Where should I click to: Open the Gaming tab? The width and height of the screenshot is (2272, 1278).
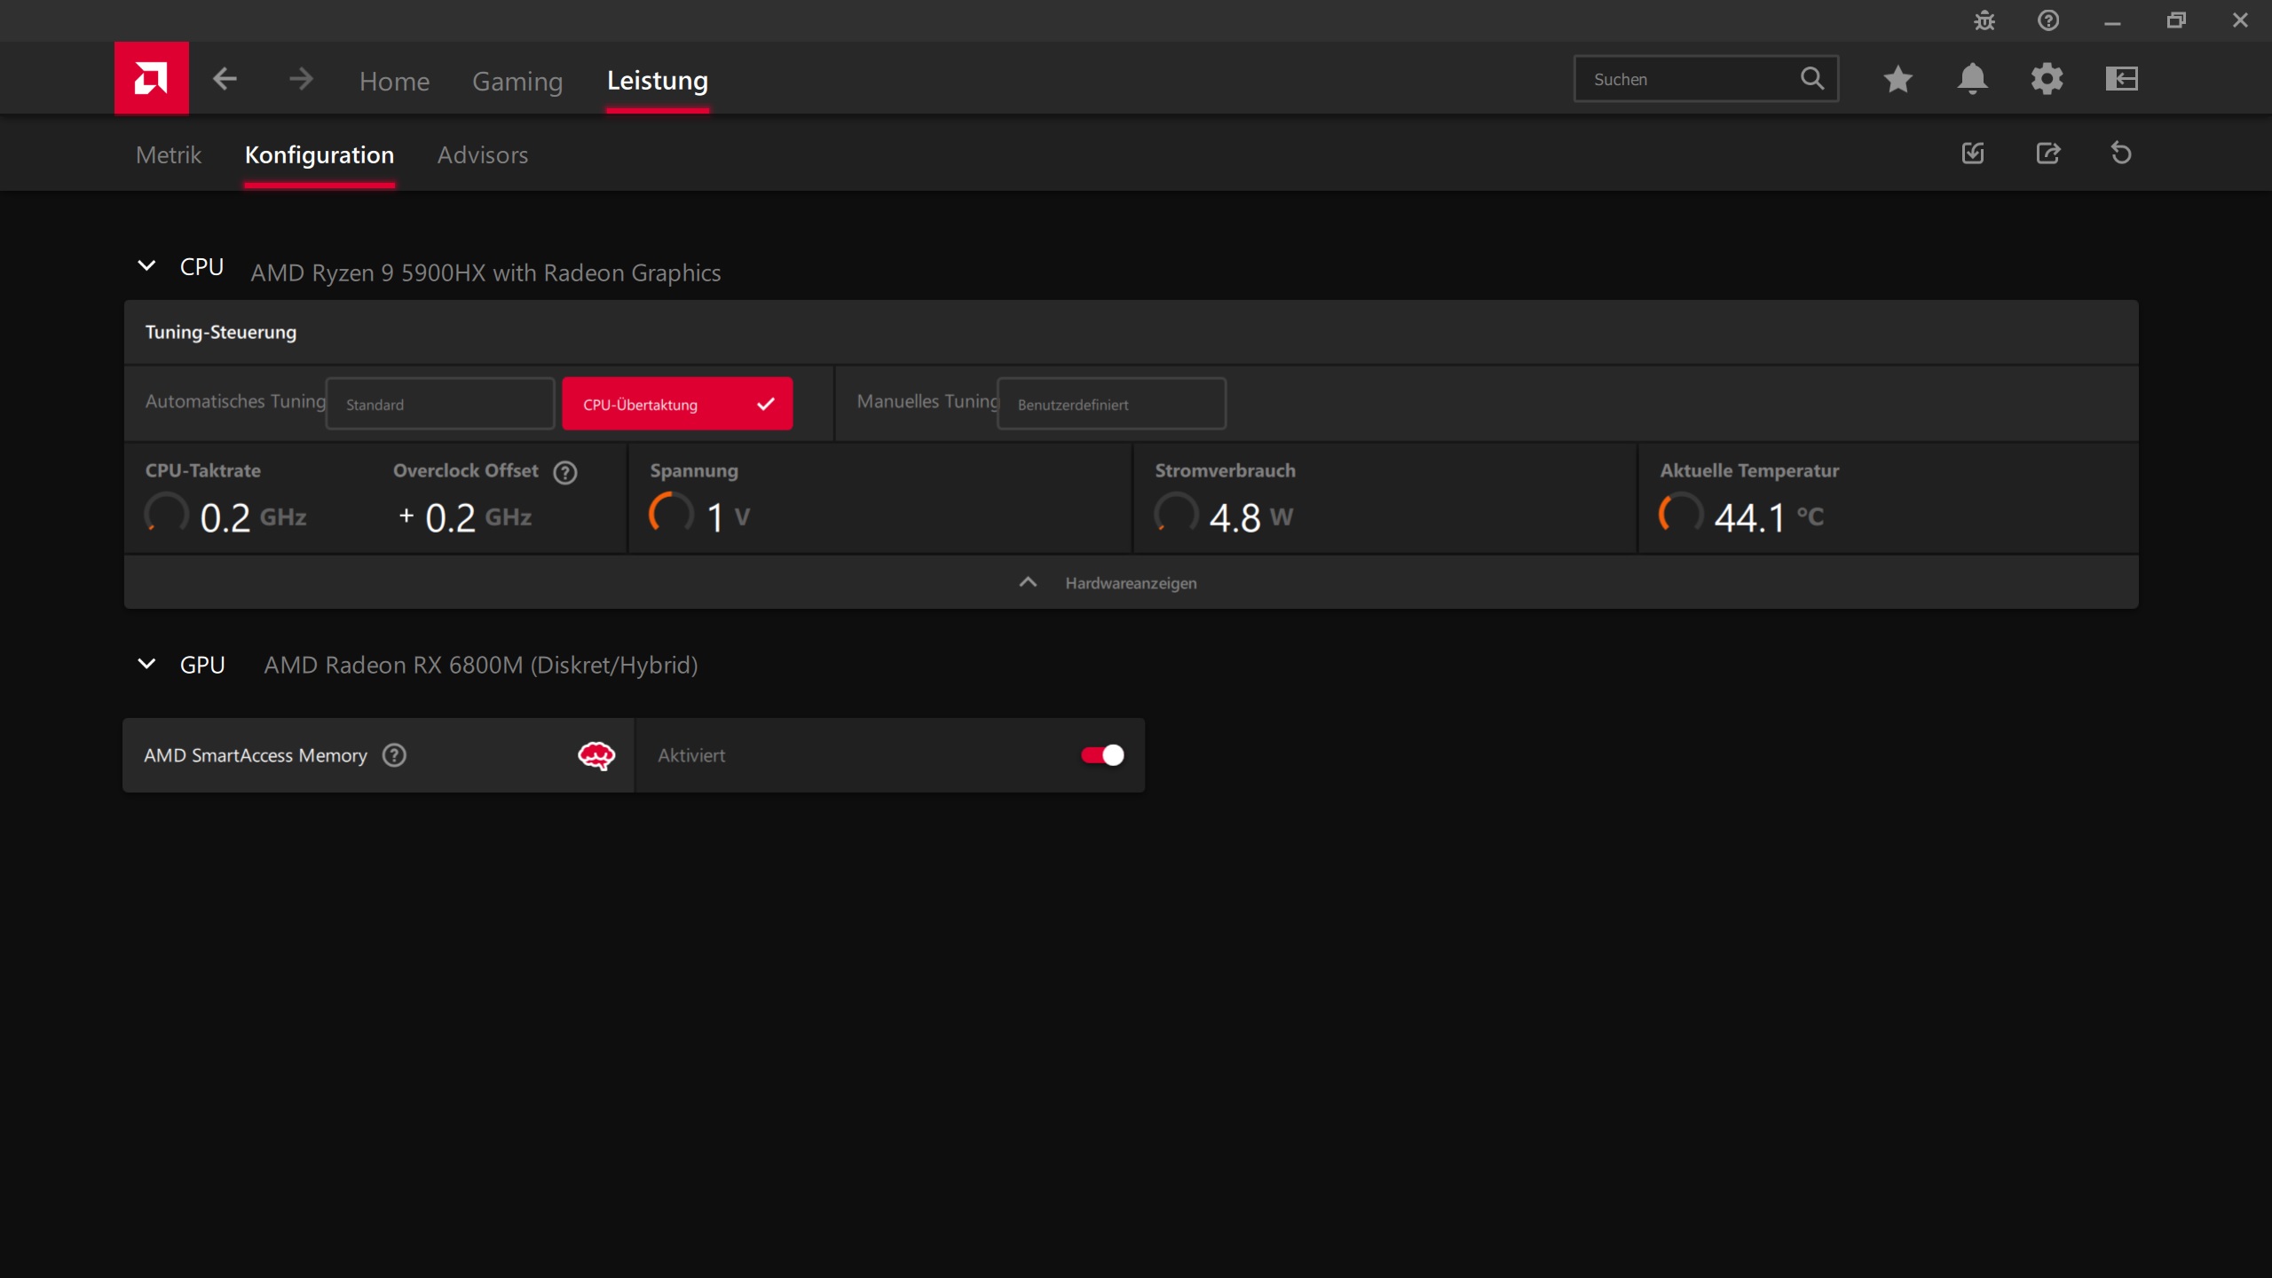[517, 81]
